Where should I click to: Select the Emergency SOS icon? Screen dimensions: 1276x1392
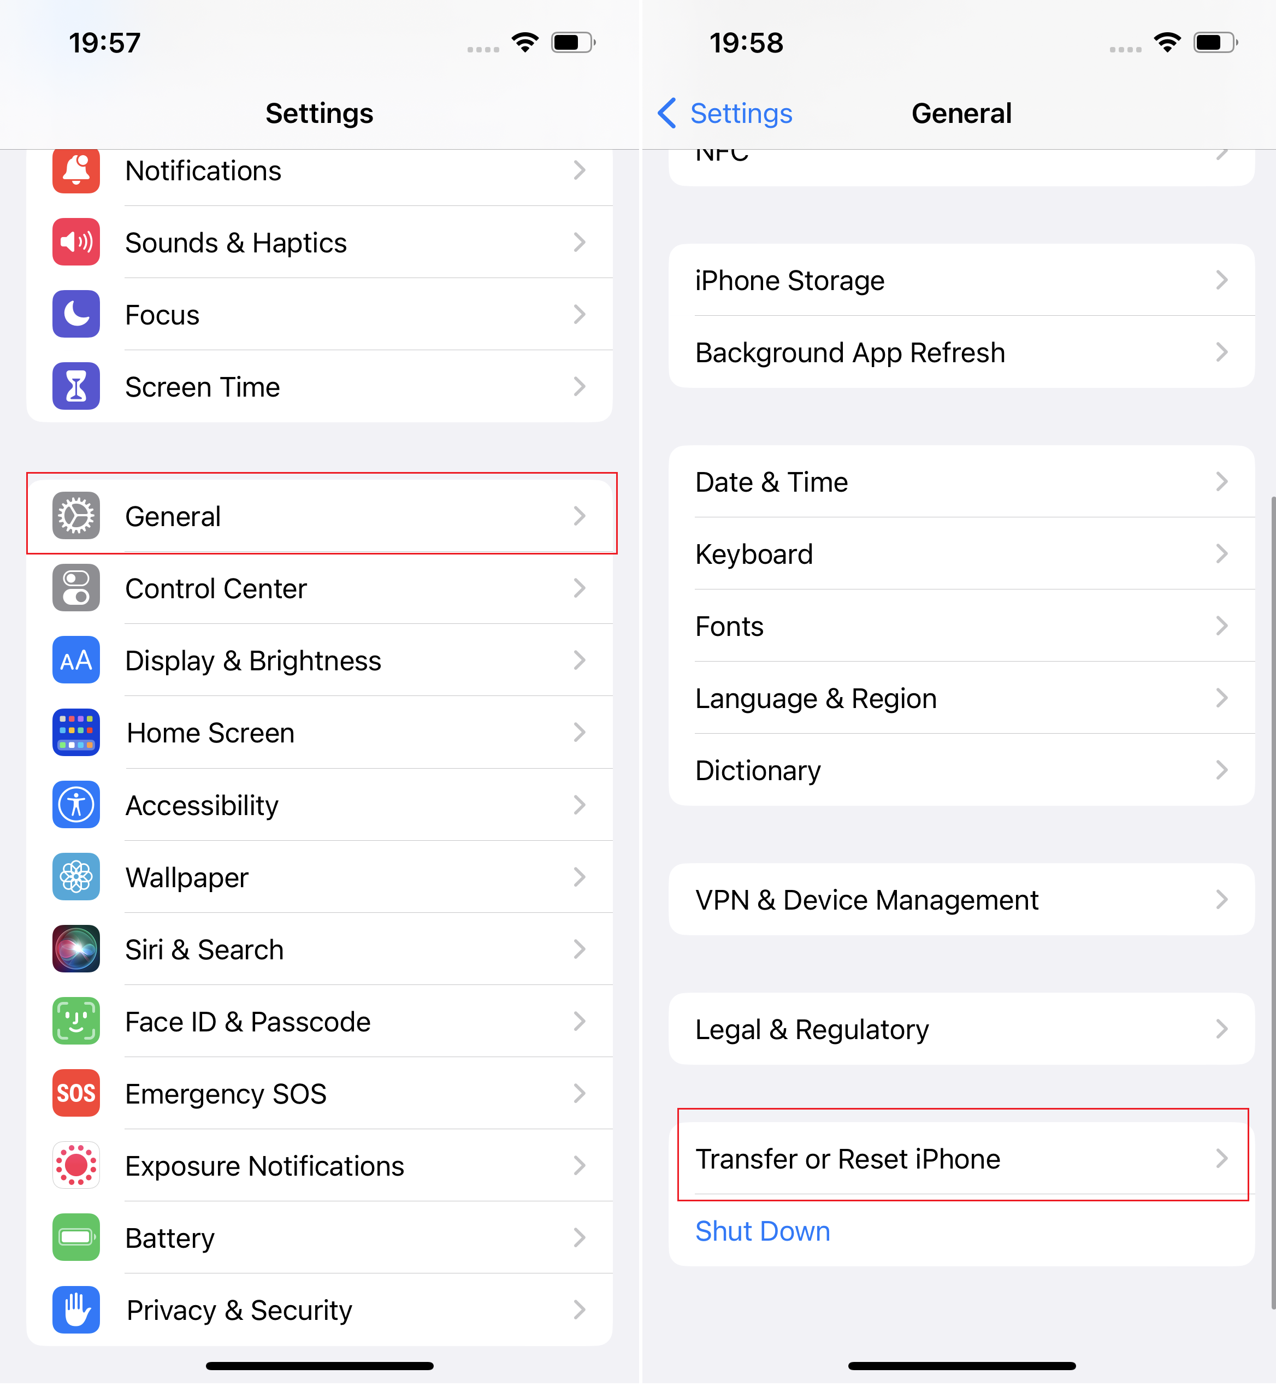76,1094
